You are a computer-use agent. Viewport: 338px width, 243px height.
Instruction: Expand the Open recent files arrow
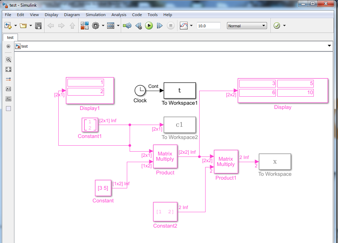31,26
